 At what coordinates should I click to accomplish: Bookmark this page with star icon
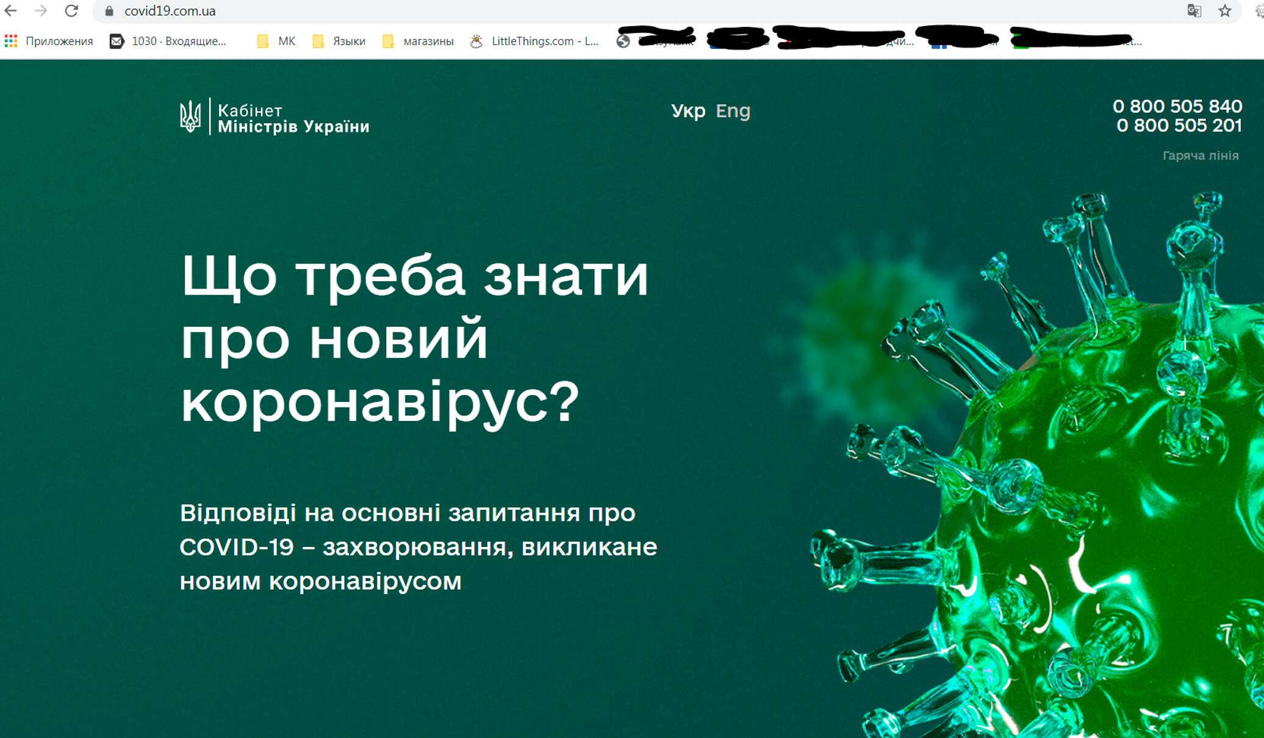[1224, 11]
